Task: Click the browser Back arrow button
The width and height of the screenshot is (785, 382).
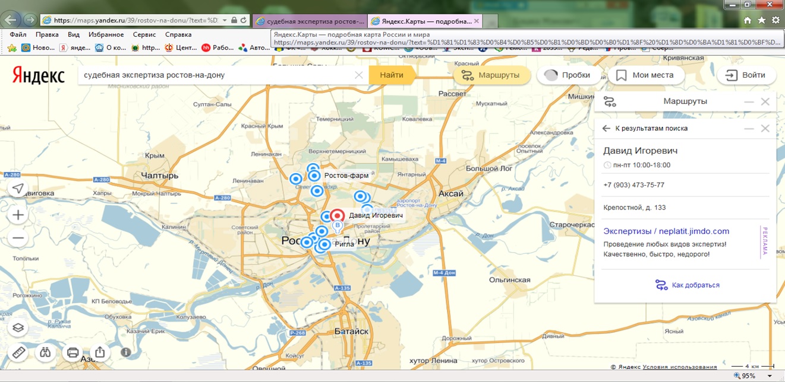Action: click(x=11, y=20)
